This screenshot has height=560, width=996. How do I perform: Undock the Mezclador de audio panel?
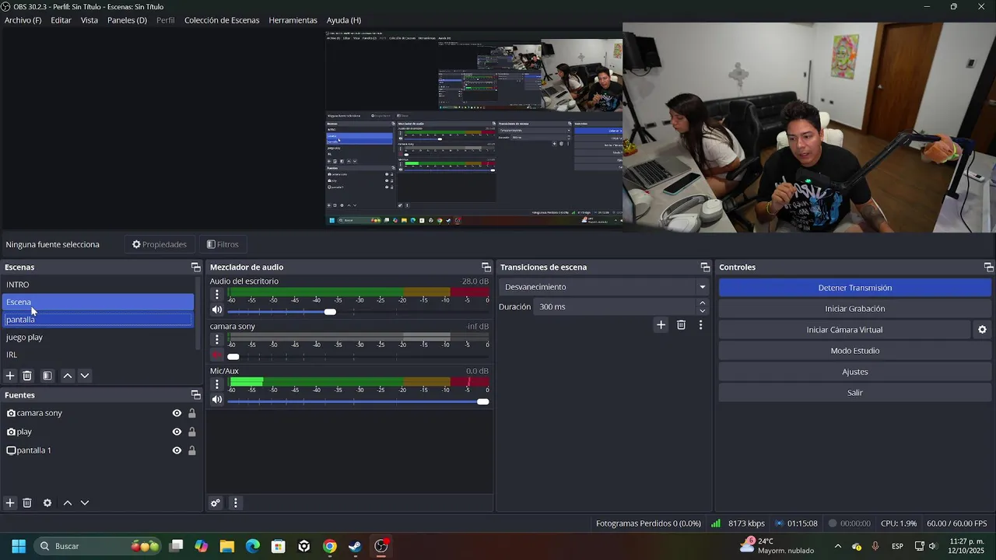pos(486,268)
